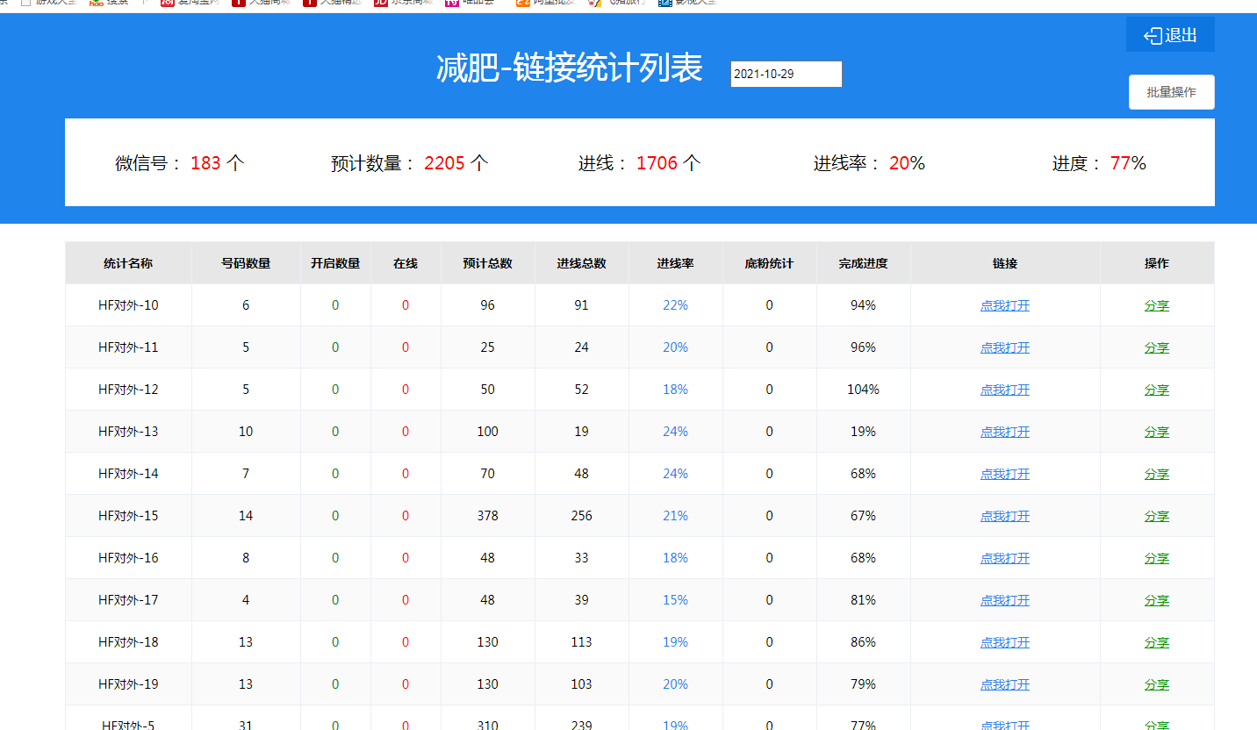This screenshot has height=730, width=1257.
Task: Click the 统计名称 column header
Action: pos(128,263)
